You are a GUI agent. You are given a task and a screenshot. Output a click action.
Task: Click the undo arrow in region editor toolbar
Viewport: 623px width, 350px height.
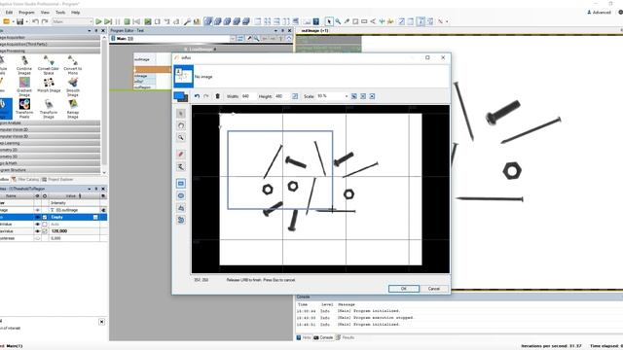coord(197,96)
